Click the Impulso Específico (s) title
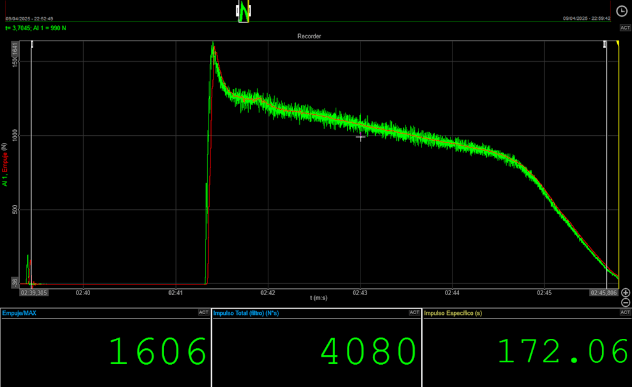The image size is (632, 387). coord(453,313)
